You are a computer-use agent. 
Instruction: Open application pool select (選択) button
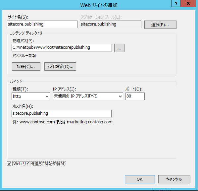[x=160, y=25]
